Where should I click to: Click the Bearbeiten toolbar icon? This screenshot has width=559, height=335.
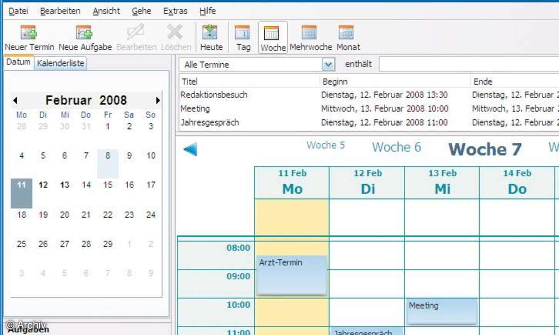click(136, 38)
